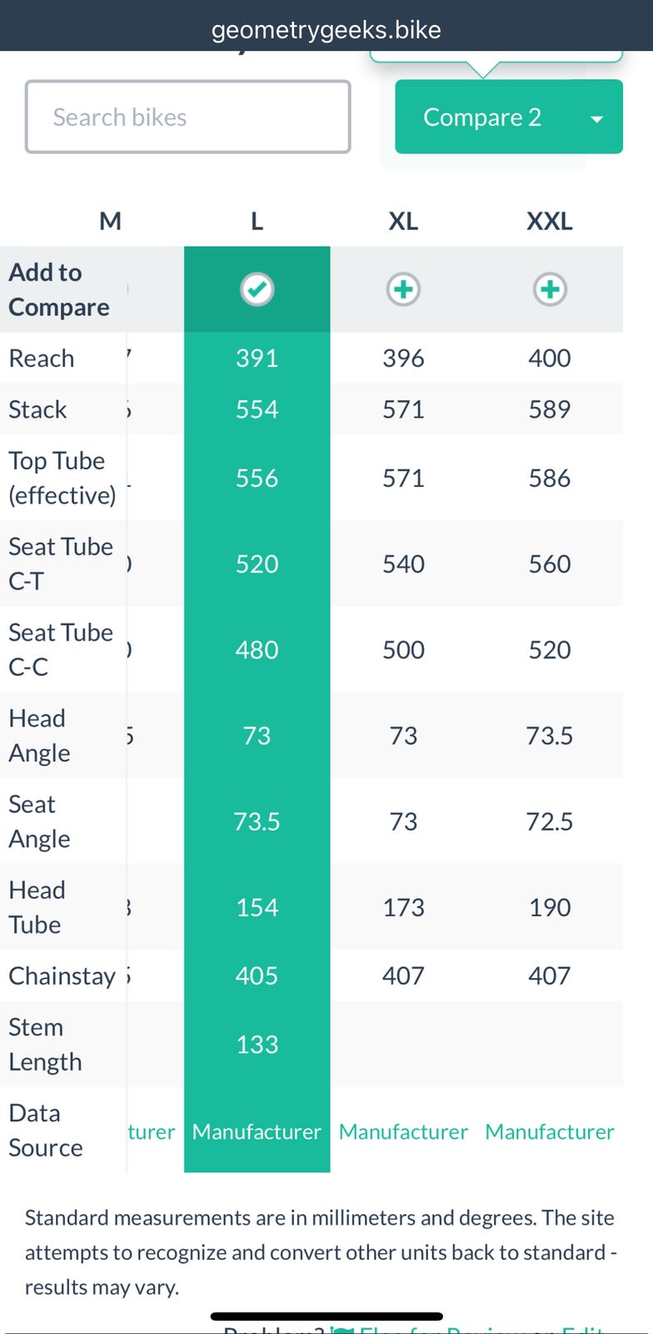Tap the L Stem Length value 133
The height and width of the screenshot is (1334, 653).
pyautogui.click(x=257, y=1044)
